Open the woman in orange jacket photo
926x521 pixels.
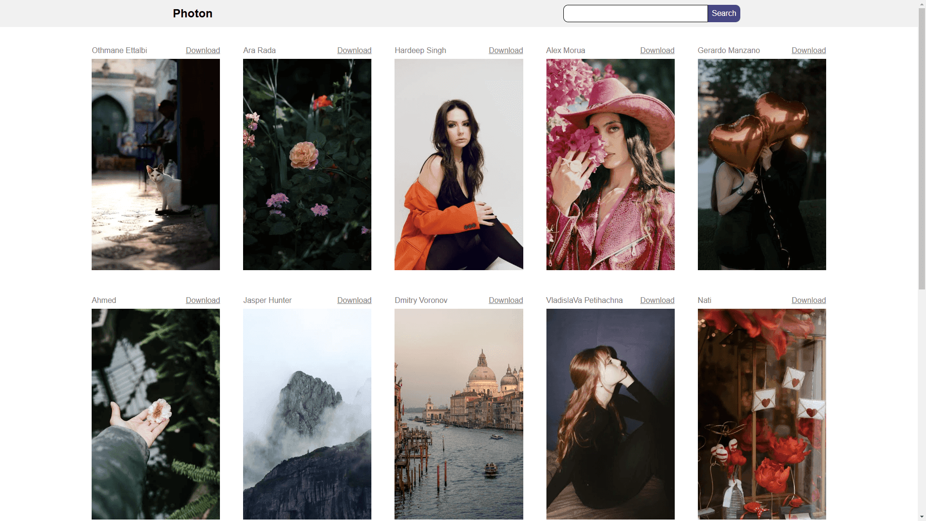click(x=459, y=165)
